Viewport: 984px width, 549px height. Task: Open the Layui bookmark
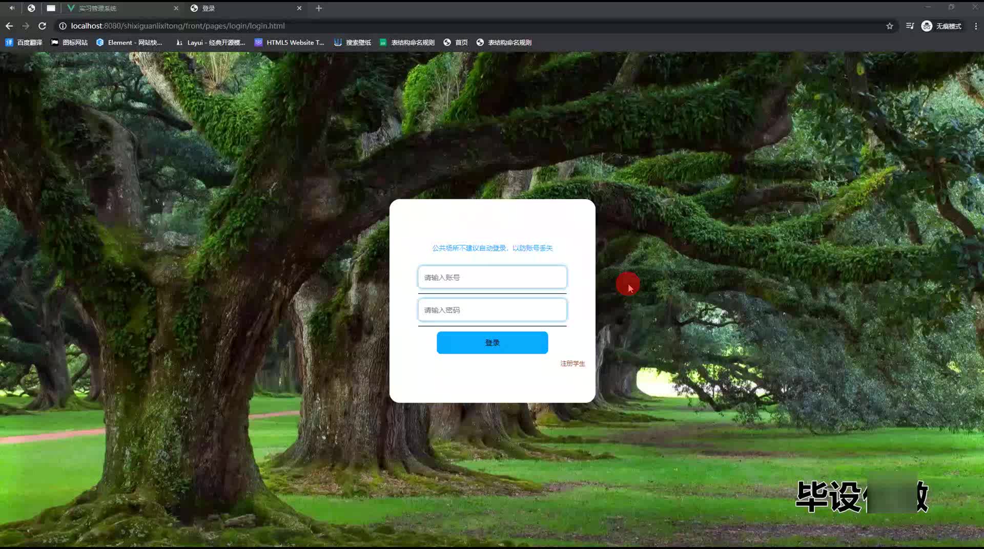point(211,43)
